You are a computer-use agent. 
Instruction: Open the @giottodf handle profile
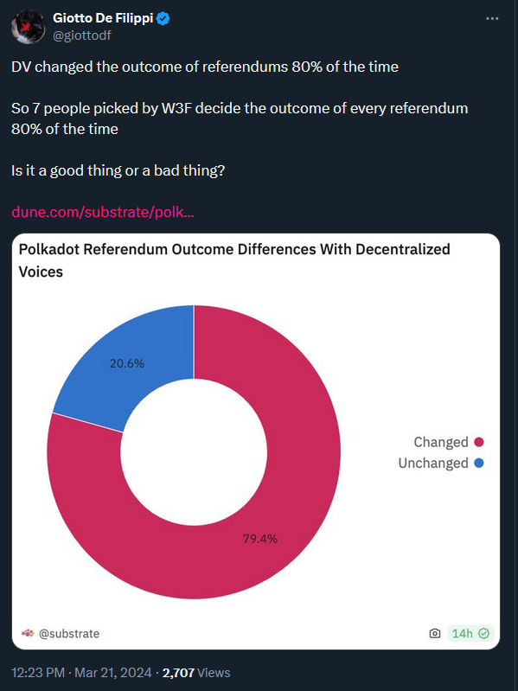coord(81,35)
